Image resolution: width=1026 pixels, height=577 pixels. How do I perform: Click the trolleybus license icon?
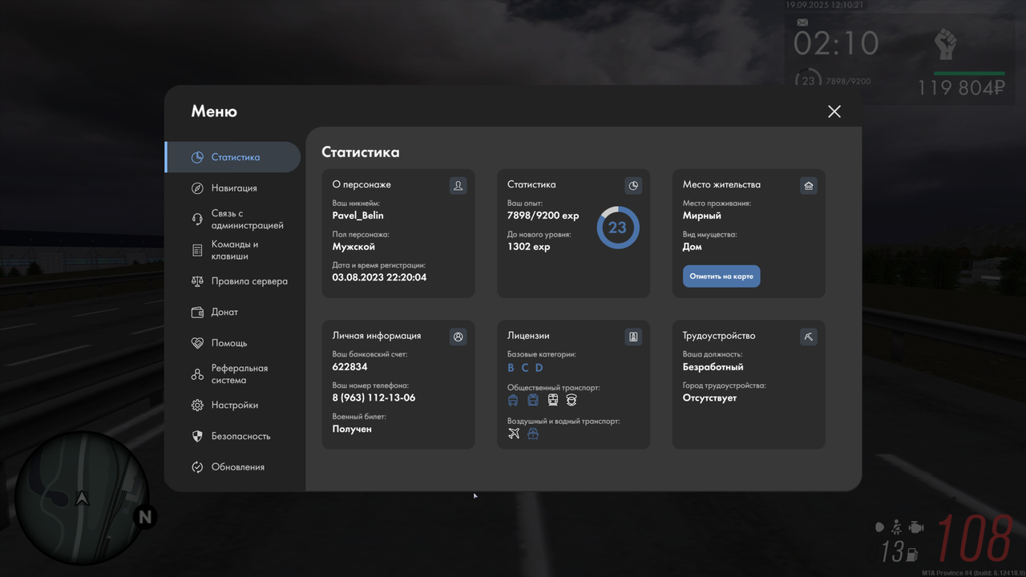click(513, 400)
